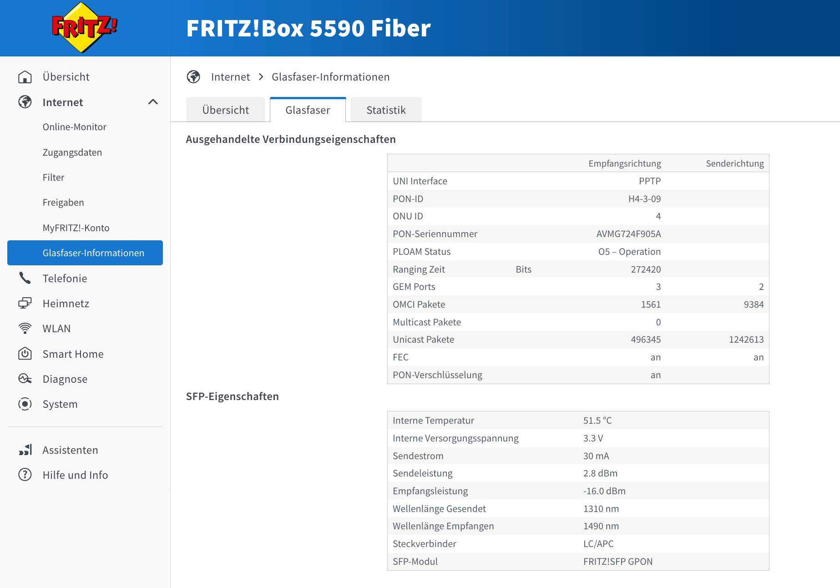840x588 pixels.
Task: Click the Ausgehandelte Verbindungseigenschaften heading
Action: coord(291,139)
